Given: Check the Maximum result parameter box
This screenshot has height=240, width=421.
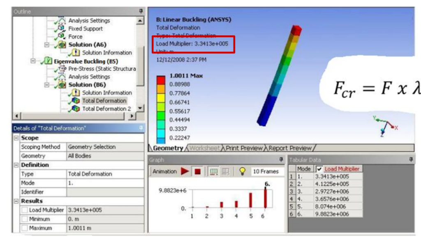Looking at the screenshot, I should click(x=24, y=228).
